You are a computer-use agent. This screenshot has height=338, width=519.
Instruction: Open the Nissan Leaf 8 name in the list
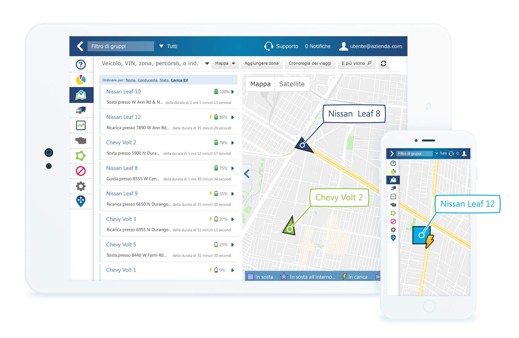[x=122, y=168]
